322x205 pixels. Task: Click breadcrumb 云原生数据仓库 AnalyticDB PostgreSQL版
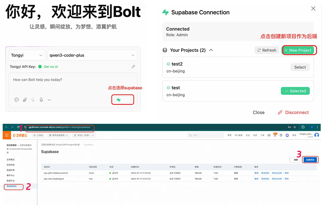coord(60,145)
